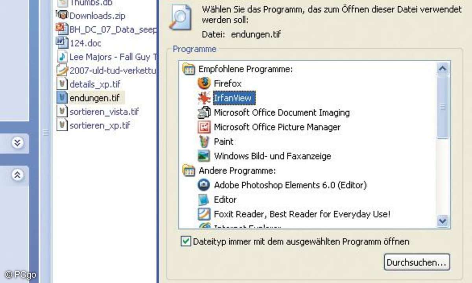The image size is (472, 283).
Task: Select IrfanView in the program list
Action: (234, 97)
